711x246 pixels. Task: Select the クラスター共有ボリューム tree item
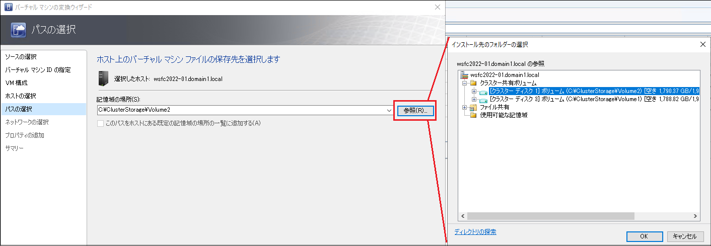click(x=508, y=83)
